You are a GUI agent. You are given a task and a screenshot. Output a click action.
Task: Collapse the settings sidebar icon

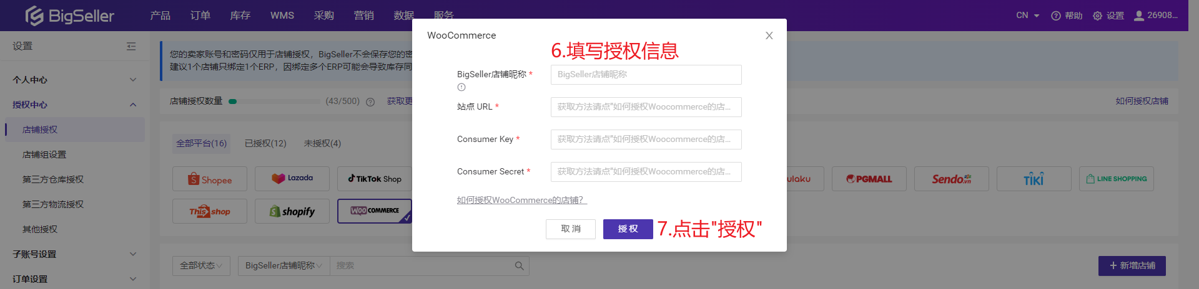pos(131,46)
